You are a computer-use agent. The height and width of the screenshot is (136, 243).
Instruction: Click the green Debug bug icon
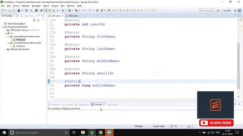point(63,11)
